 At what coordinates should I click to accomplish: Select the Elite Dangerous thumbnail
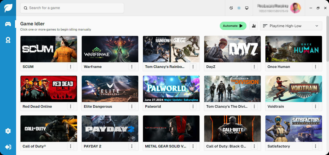pyautogui.click(x=110, y=89)
